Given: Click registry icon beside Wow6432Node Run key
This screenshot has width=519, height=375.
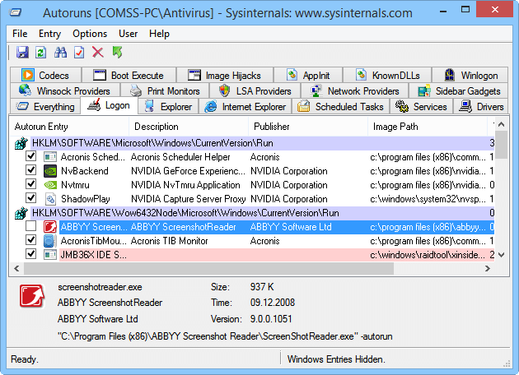Looking at the screenshot, I should 21,213.
